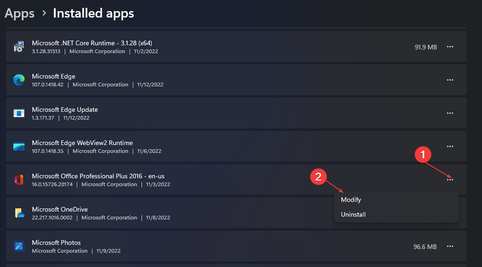Click the Installed apps breadcrumb title
The width and height of the screenshot is (482, 267).
(93, 13)
